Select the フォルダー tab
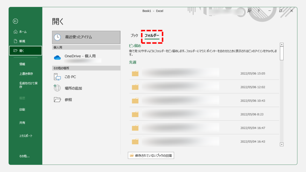Image resolution: width=306 pixels, height=172 pixels. tap(152, 36)
